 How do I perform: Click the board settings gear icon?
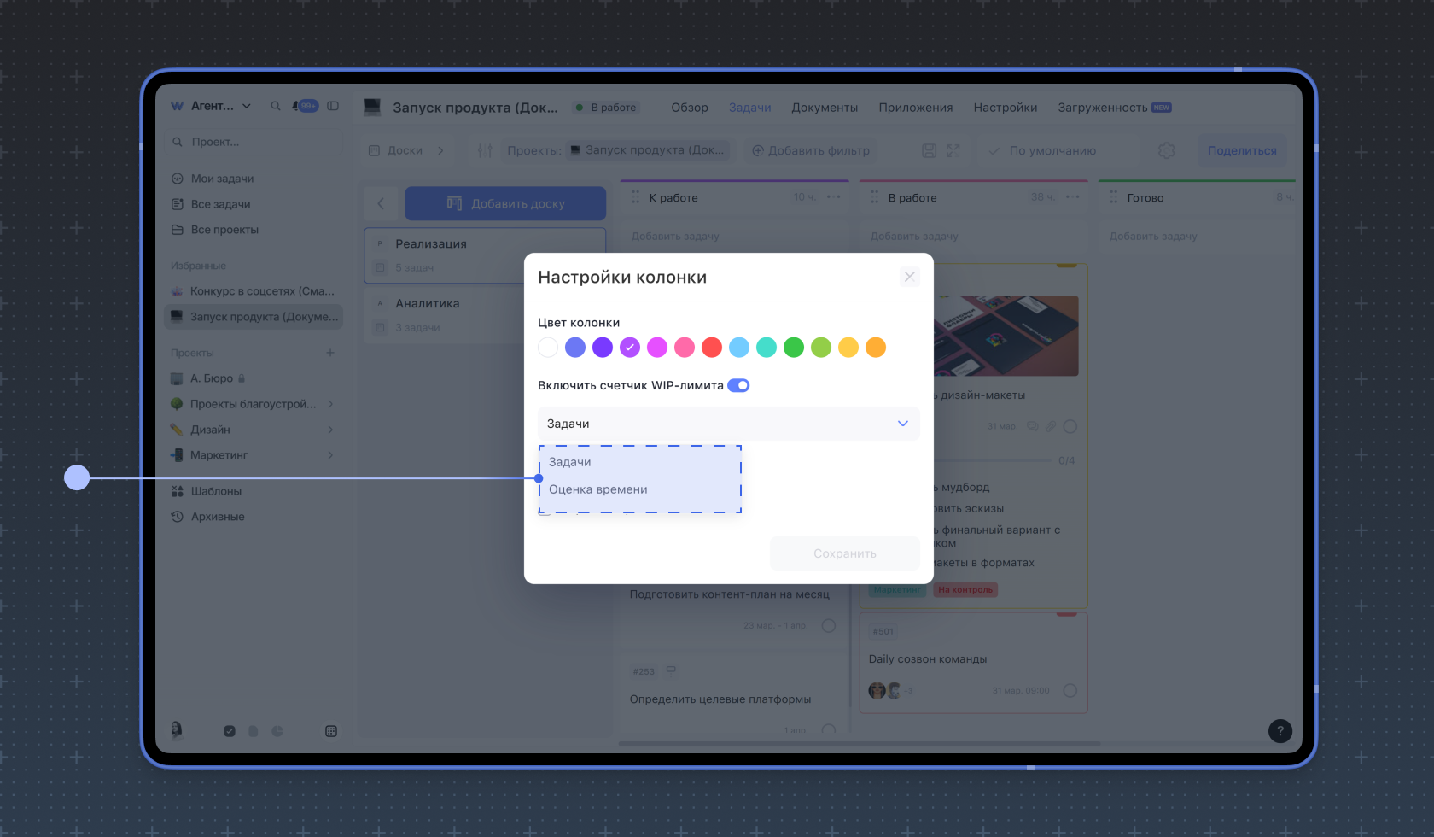pos(1166,151)
